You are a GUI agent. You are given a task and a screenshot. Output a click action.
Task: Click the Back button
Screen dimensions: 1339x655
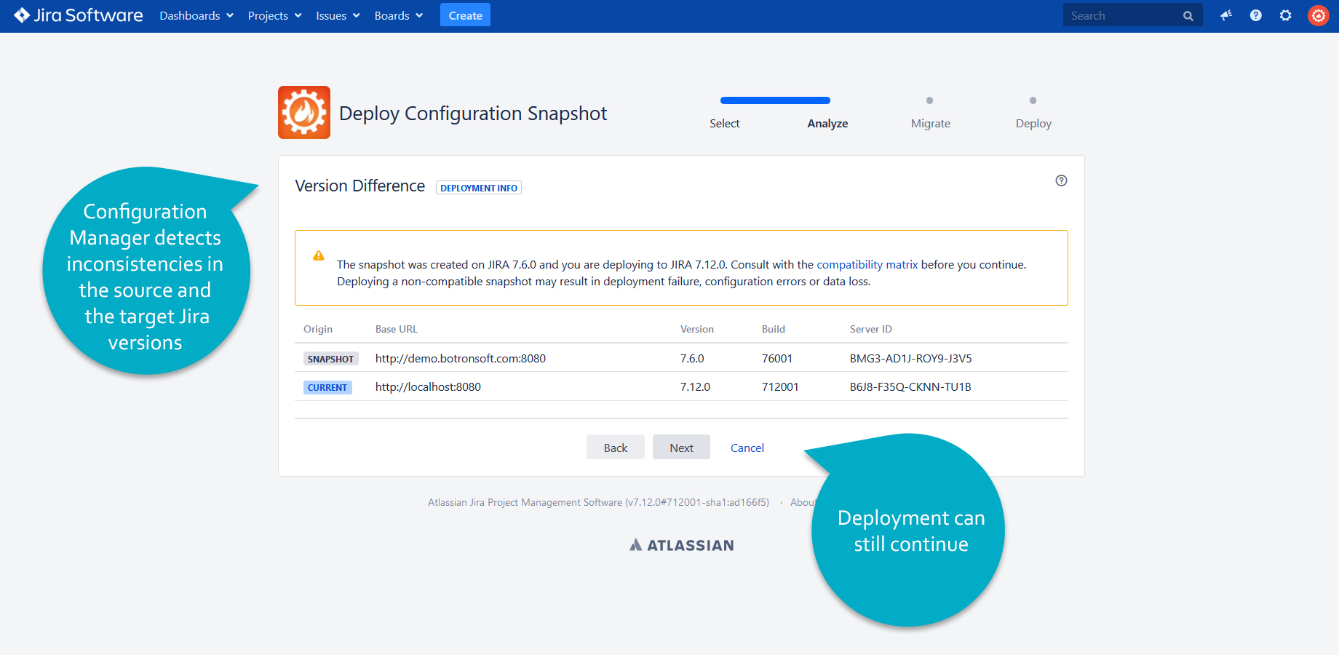click(x=616, y=448)
